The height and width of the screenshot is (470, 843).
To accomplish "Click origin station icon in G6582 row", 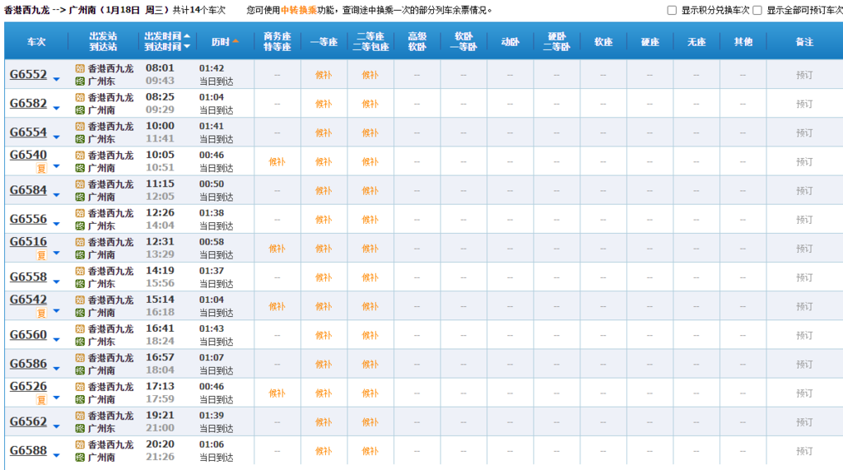I will (80, 97).
